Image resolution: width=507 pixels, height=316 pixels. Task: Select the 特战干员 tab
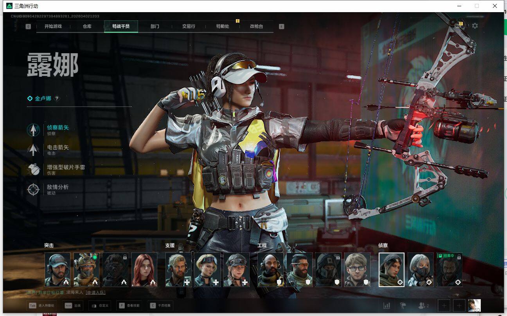(120, 26)
